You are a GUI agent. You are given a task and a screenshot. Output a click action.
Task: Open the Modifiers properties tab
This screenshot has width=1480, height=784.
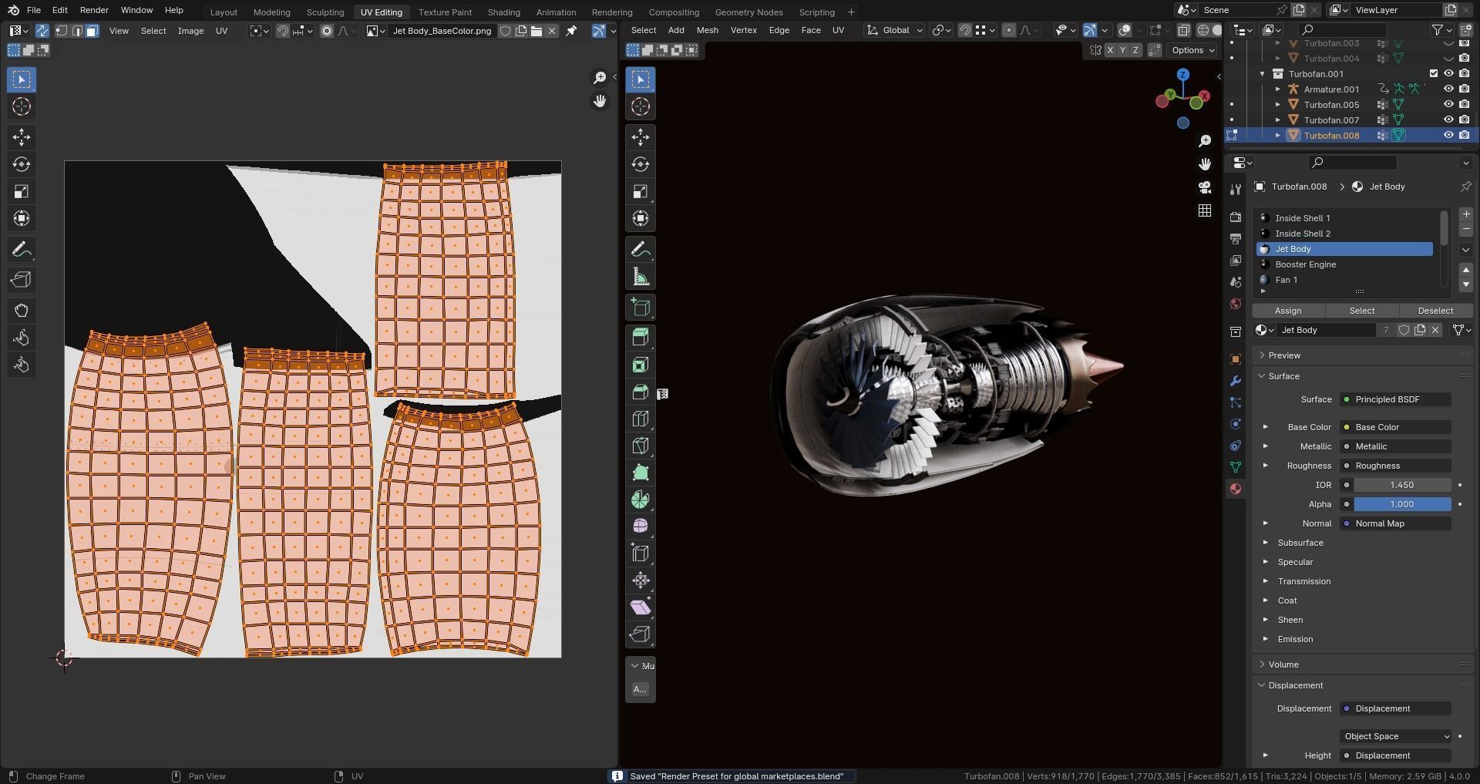pos(1236,381)
